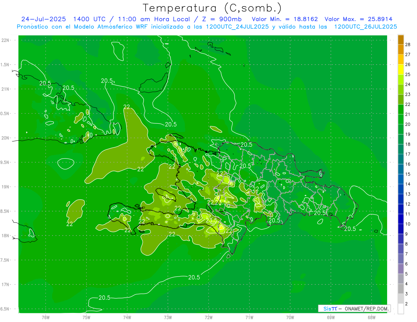417x322 pixels.
Task: Click the "18N" latitude axis label
Action: click(x=6, y=236)
